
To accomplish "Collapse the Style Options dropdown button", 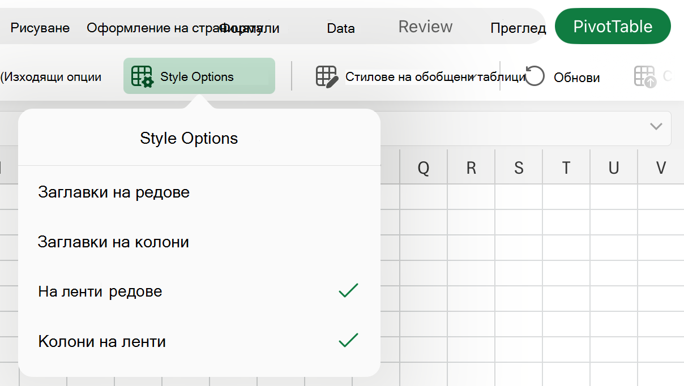I will pos(199,76).
